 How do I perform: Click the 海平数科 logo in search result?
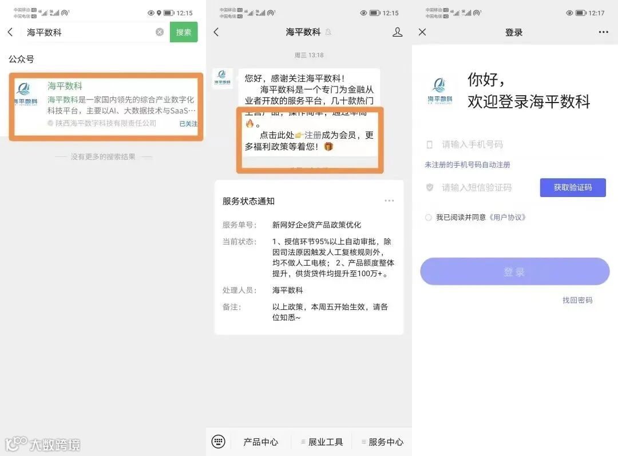[x=26, y=93]
